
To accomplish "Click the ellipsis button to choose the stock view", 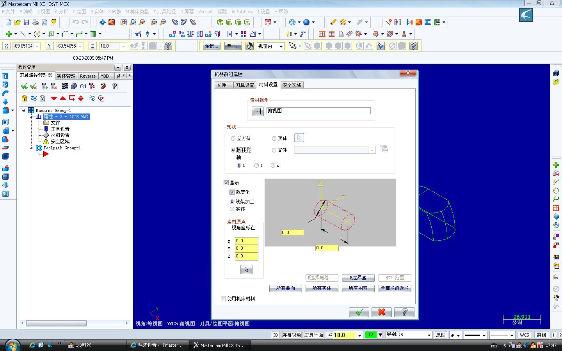I will click(x=257, y=111).
